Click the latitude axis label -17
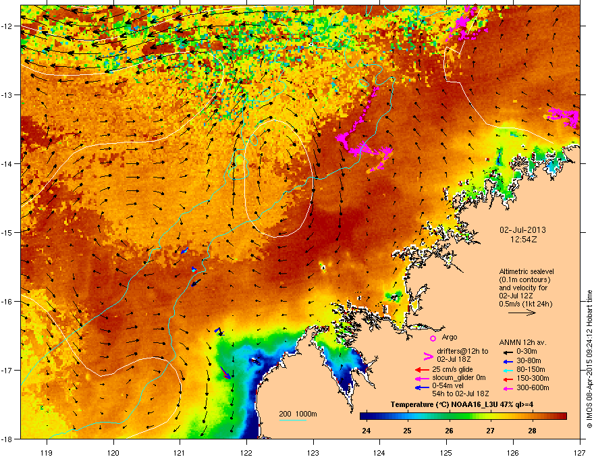This screenshot has height=459, width=594. click(7, 371)
